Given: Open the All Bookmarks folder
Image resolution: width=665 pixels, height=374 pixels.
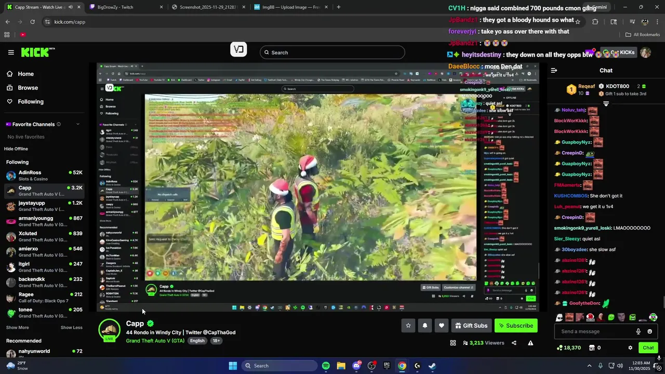Looking at the screenshot, I should tap(643, 35).
